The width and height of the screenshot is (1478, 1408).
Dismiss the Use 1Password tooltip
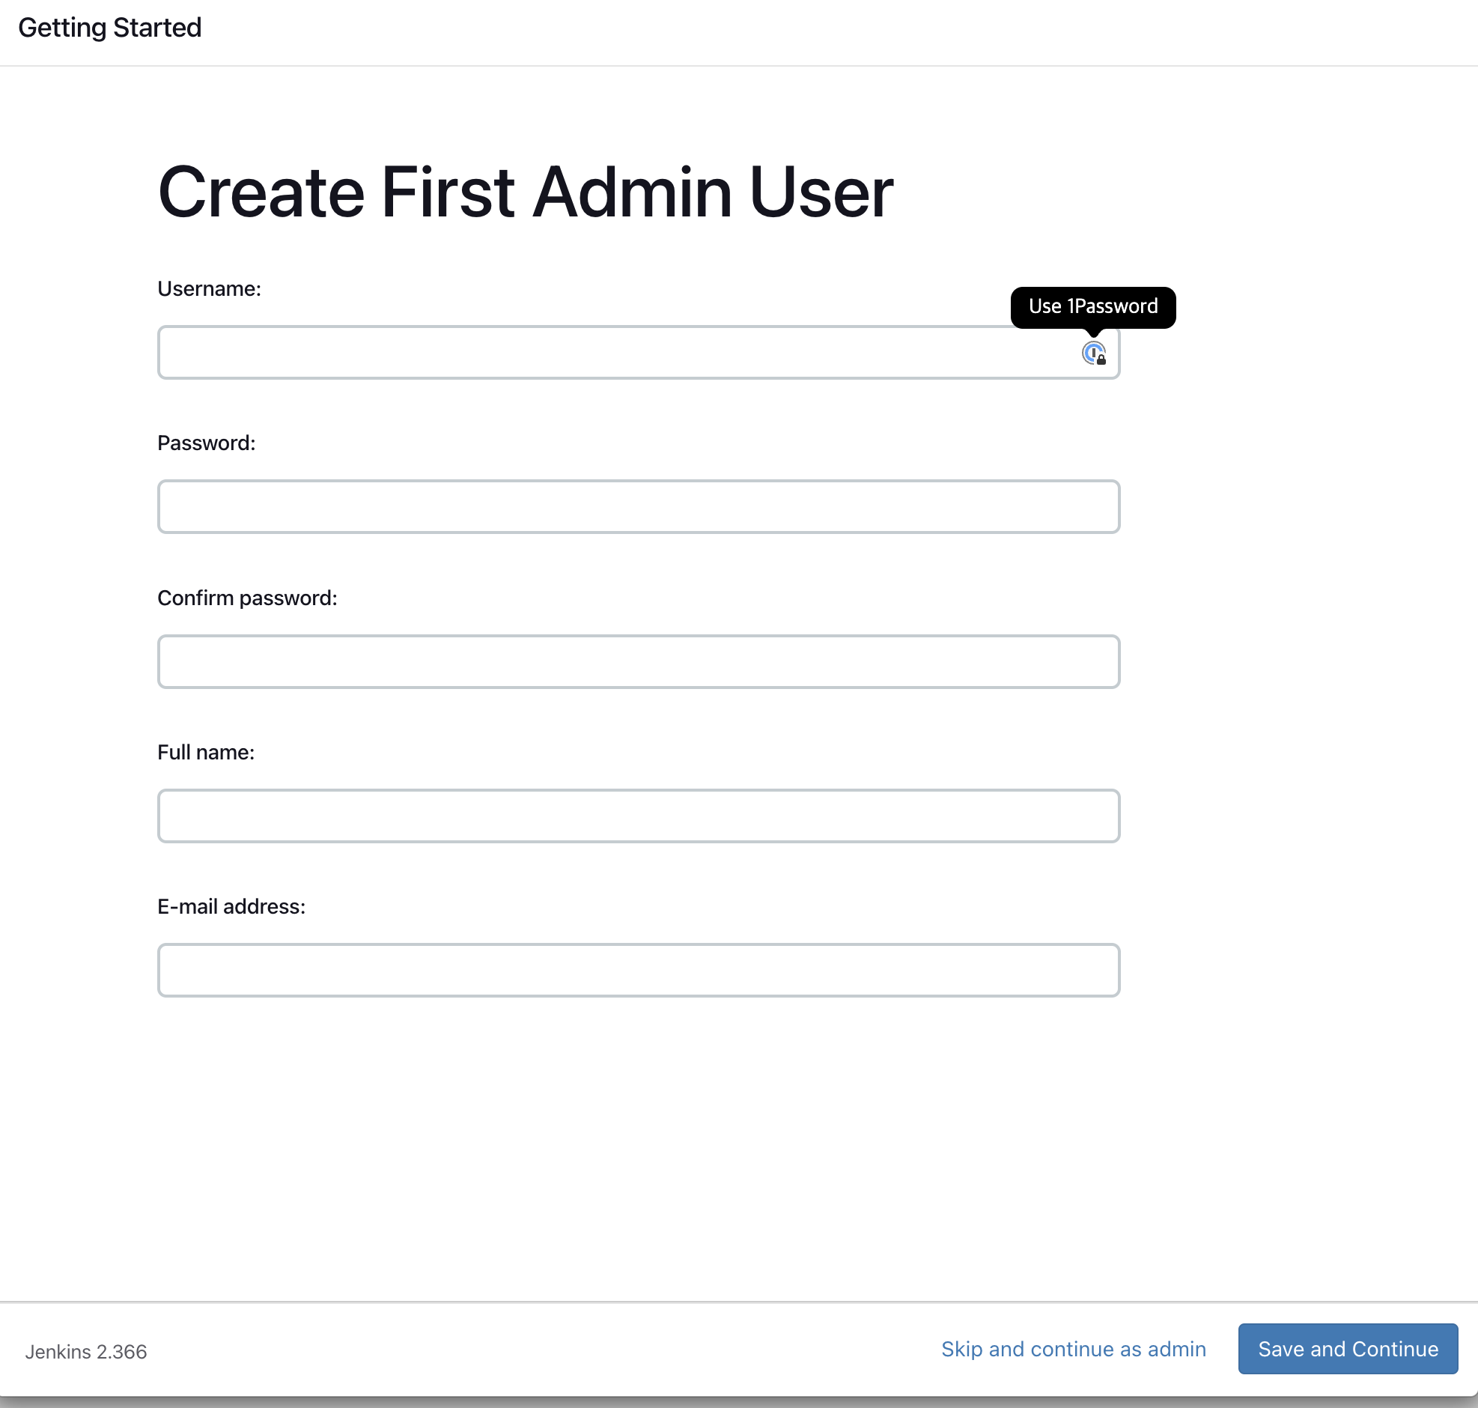pos(1093,306)
